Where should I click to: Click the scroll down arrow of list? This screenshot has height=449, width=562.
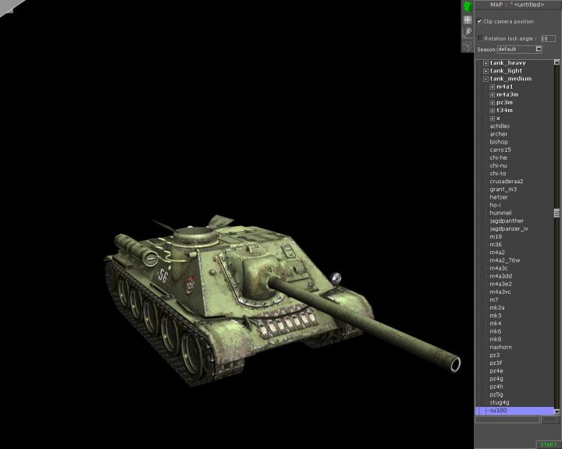pos(557,411)
